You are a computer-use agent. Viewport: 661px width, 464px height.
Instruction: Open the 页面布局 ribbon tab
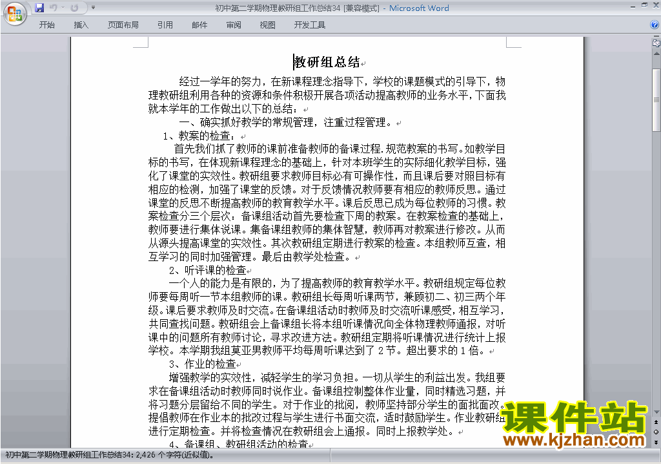123,25
